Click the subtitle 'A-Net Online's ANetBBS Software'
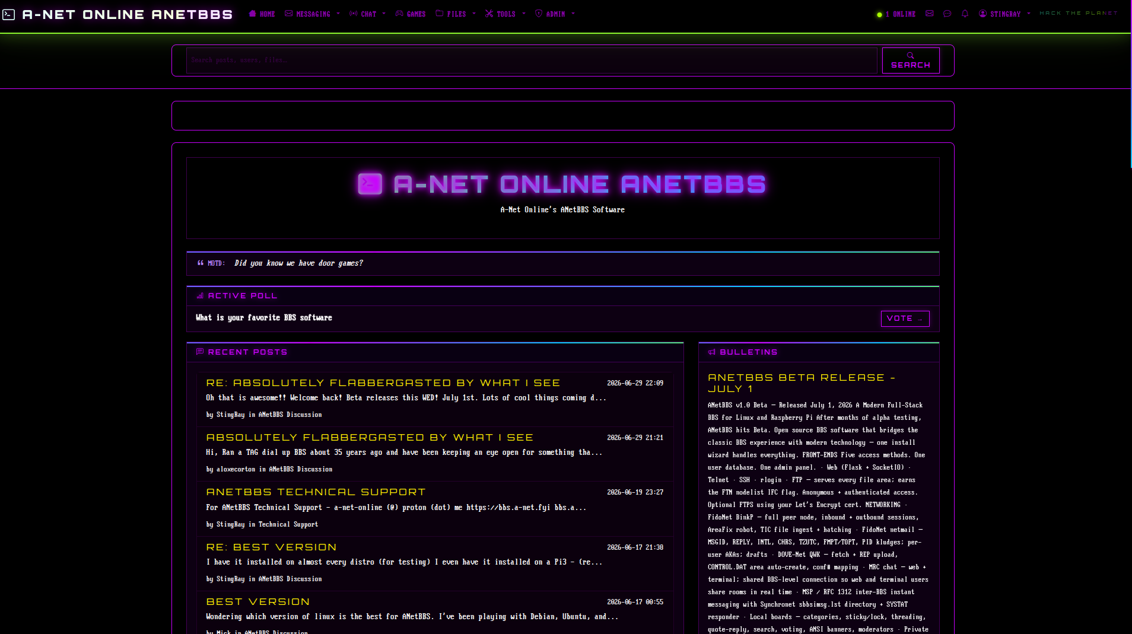The width and height of the screenshot is (1132, 634). [562, 210]
